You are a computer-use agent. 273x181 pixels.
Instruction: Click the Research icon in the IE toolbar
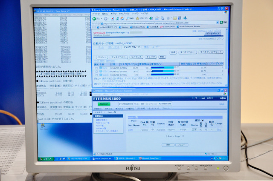coord(180,18)
